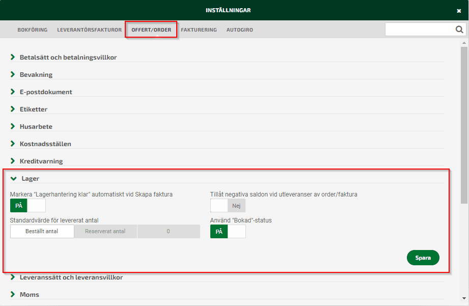Viewport: 469px width, 306px height.
Task: Expand the Moms section chevron
Action: pos(13,294)
